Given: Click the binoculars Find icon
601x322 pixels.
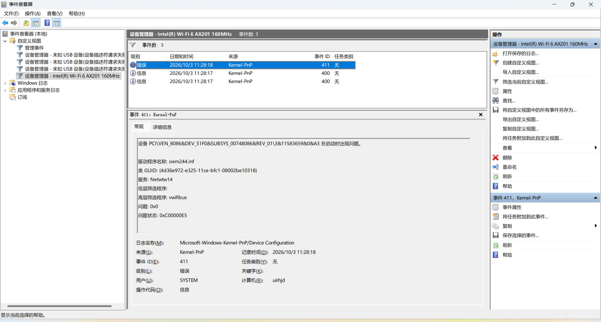Looking at the screenshot, I should tap(496, 101).
